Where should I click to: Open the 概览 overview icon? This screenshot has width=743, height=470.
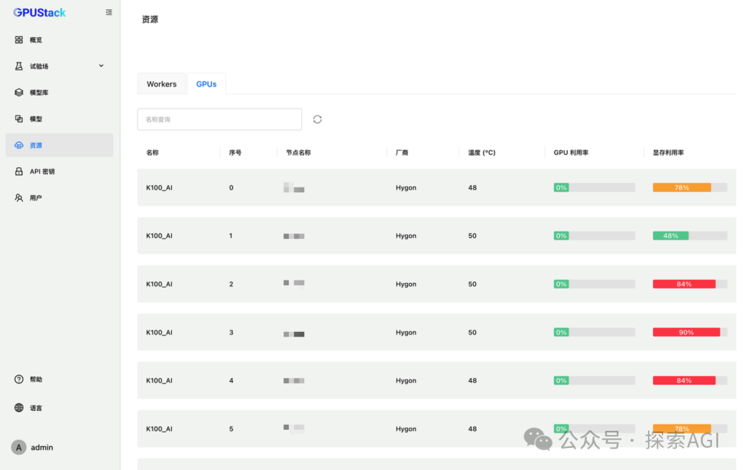pyautogui.click(x=19, y=40)
